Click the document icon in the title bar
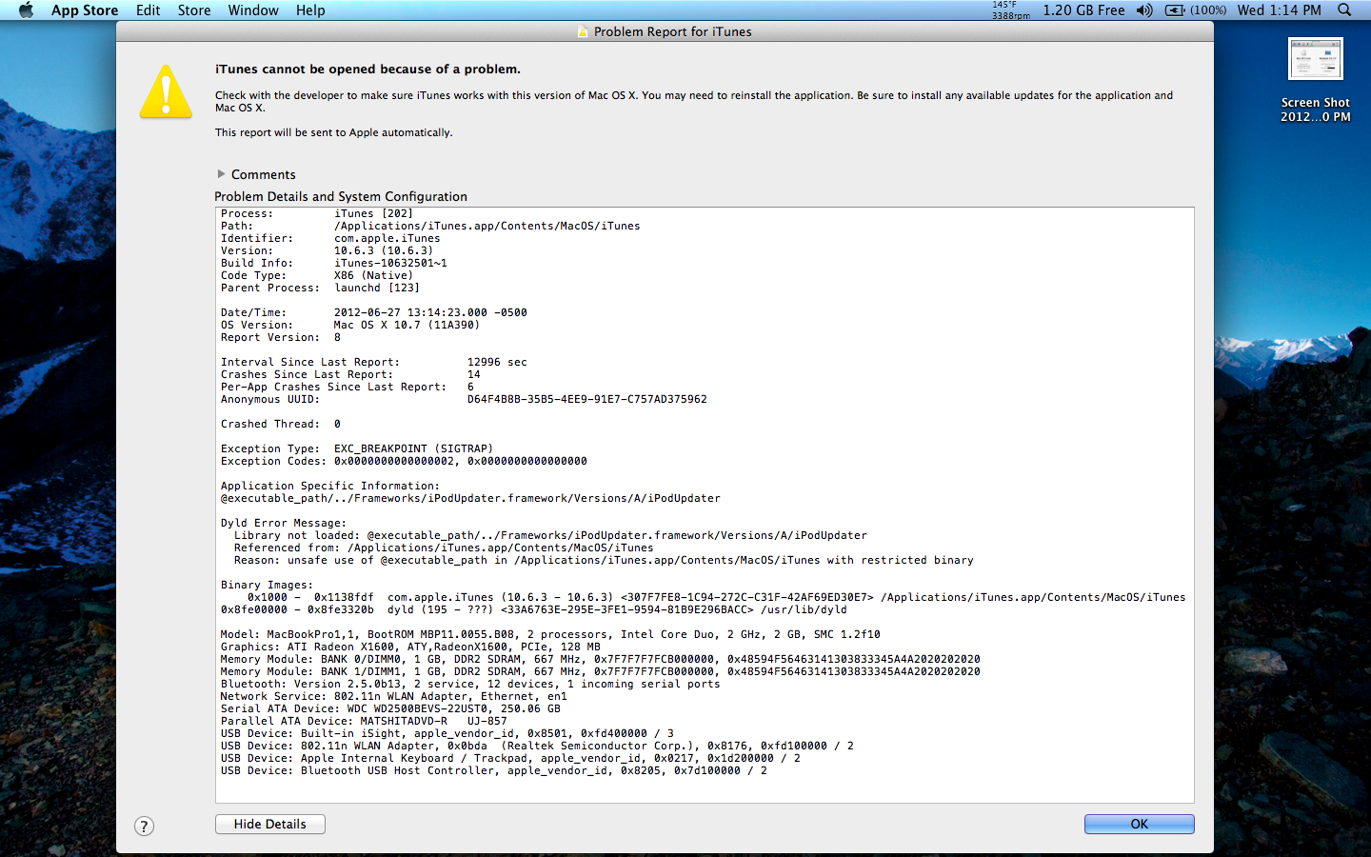Viewport: 1371px width, 857px height. [583, 32]
